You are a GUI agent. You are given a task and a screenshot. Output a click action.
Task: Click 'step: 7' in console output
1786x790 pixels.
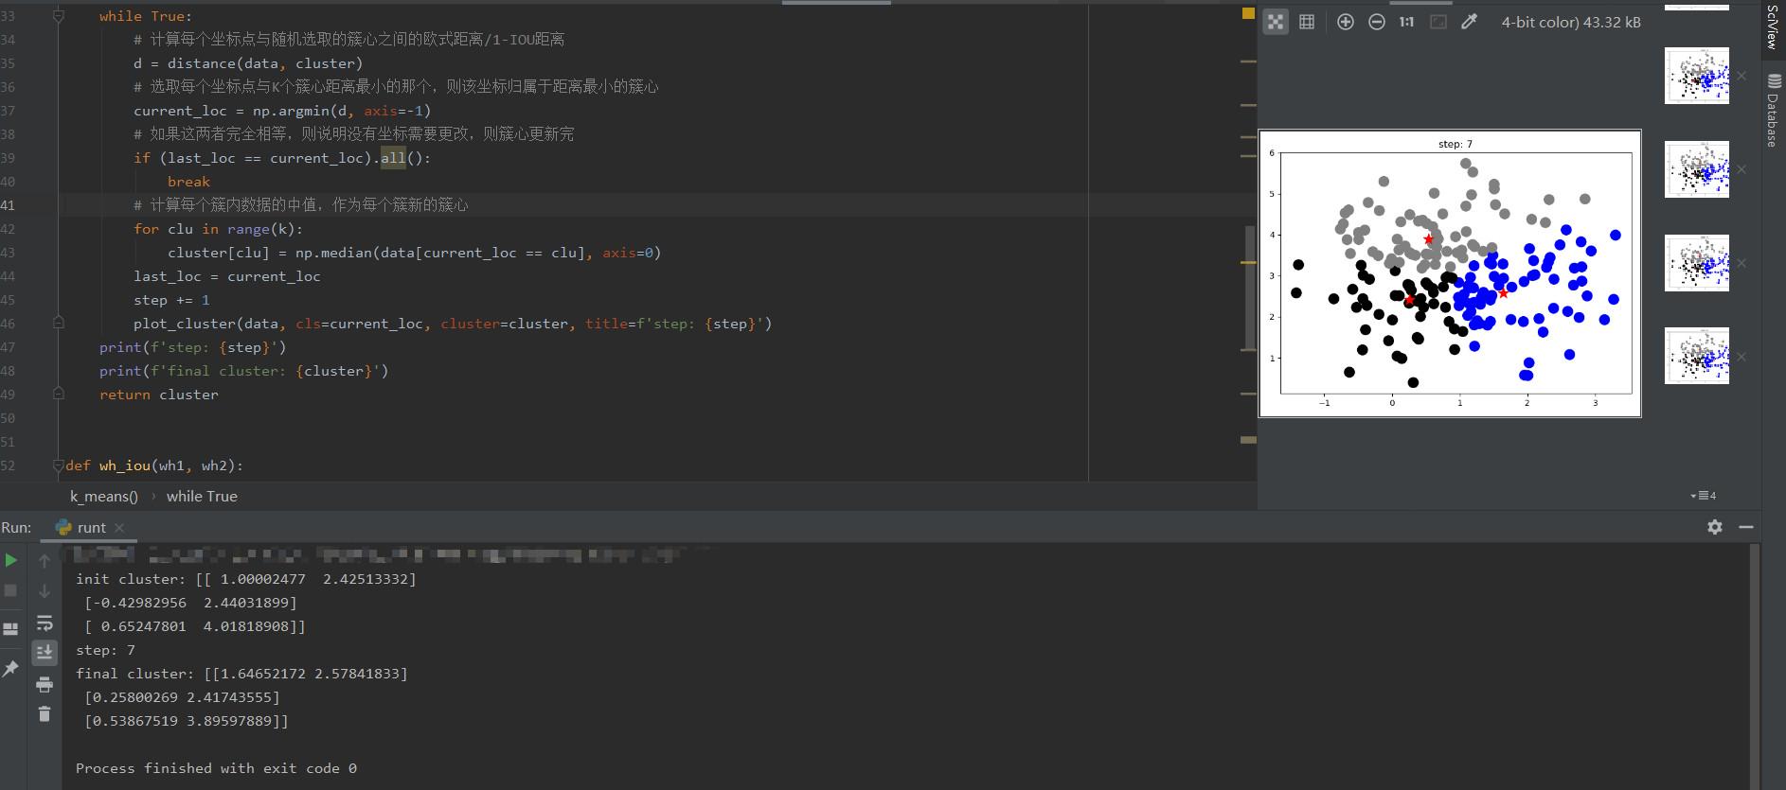[x=106, y=650]
